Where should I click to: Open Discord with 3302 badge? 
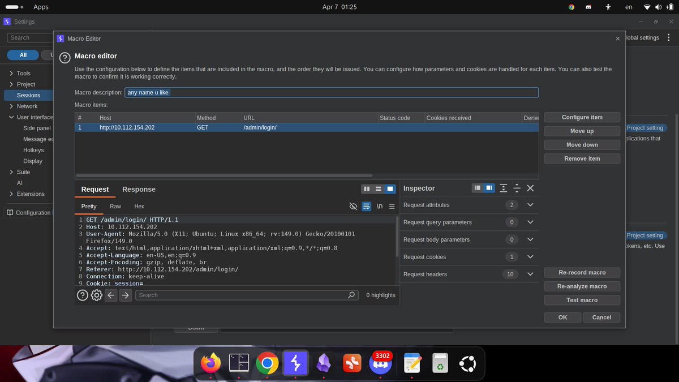(380, 363)
